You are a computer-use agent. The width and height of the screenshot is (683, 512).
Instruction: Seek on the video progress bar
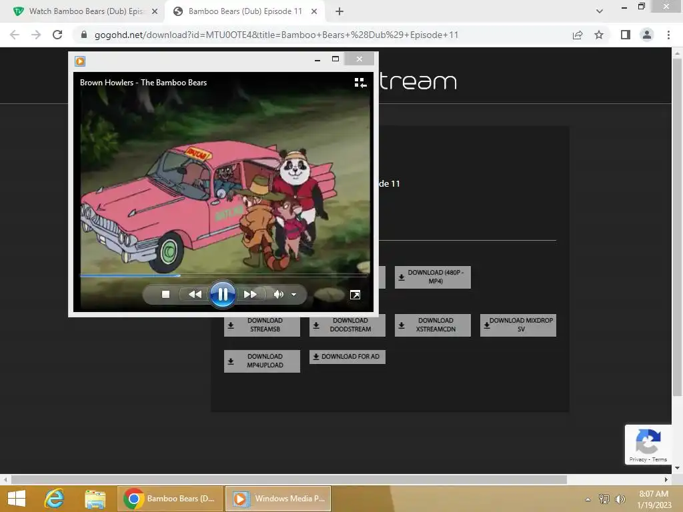click(223, 275)
